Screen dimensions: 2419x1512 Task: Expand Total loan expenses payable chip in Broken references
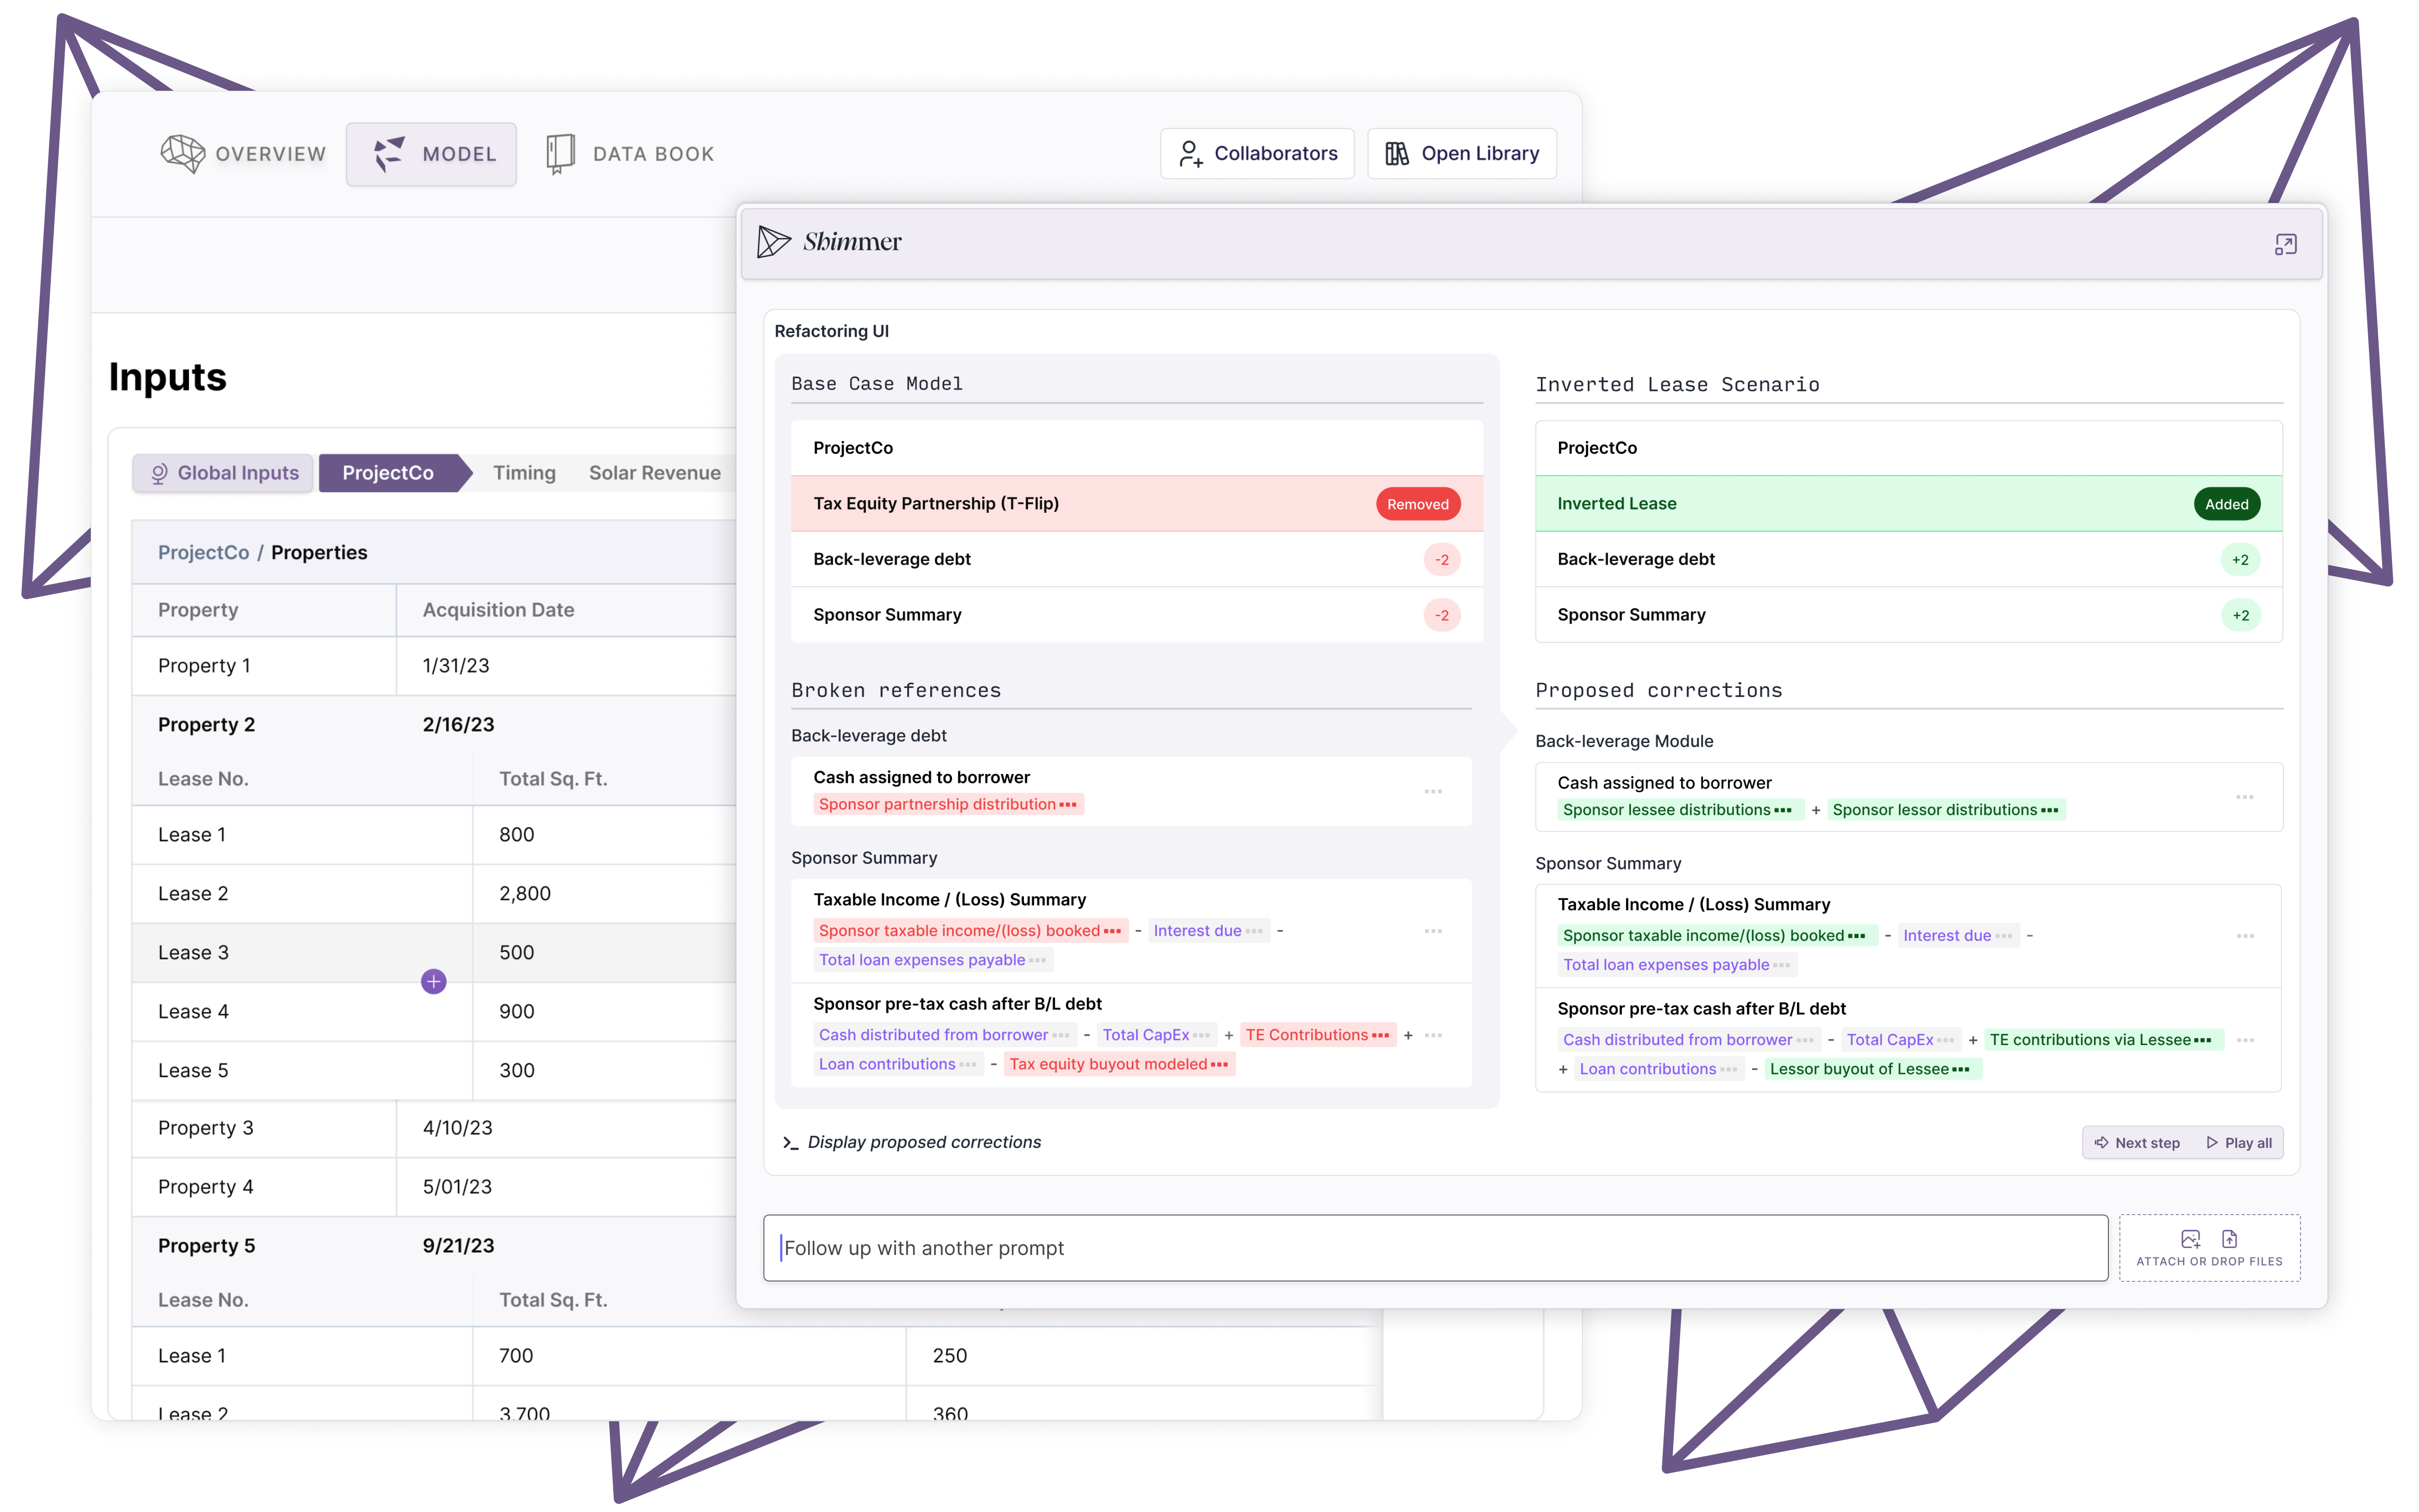click(x=933, y=960)
